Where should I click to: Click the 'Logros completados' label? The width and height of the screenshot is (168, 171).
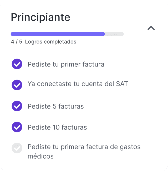point(51,42)
